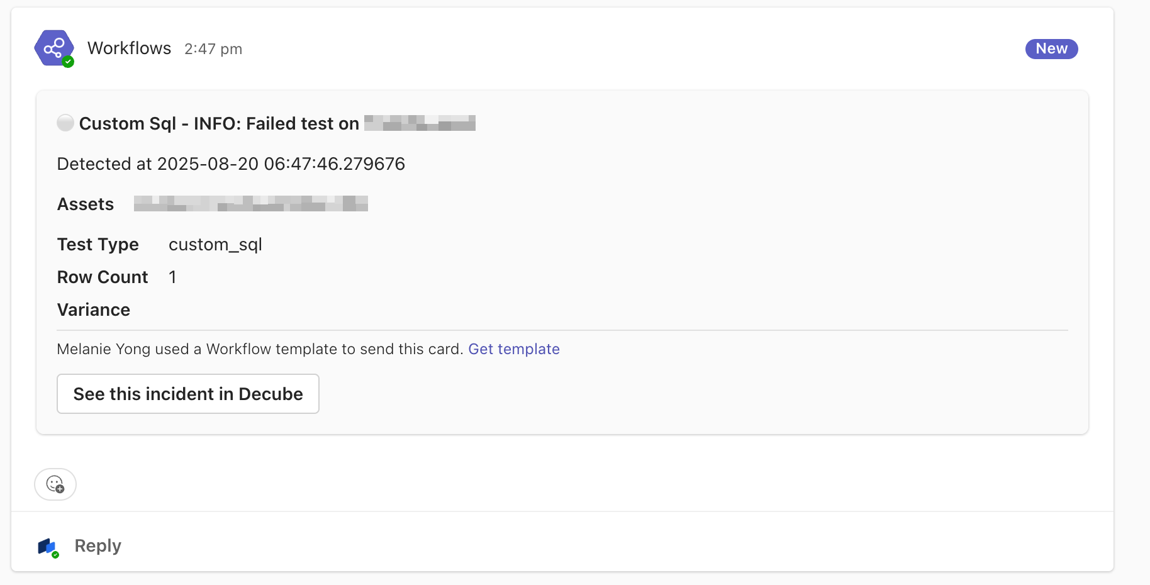Viewport: 1150px width, 585px height.
Task: Click the green presence badge on Workflows avatar
Action: click(x=69, y=62)
